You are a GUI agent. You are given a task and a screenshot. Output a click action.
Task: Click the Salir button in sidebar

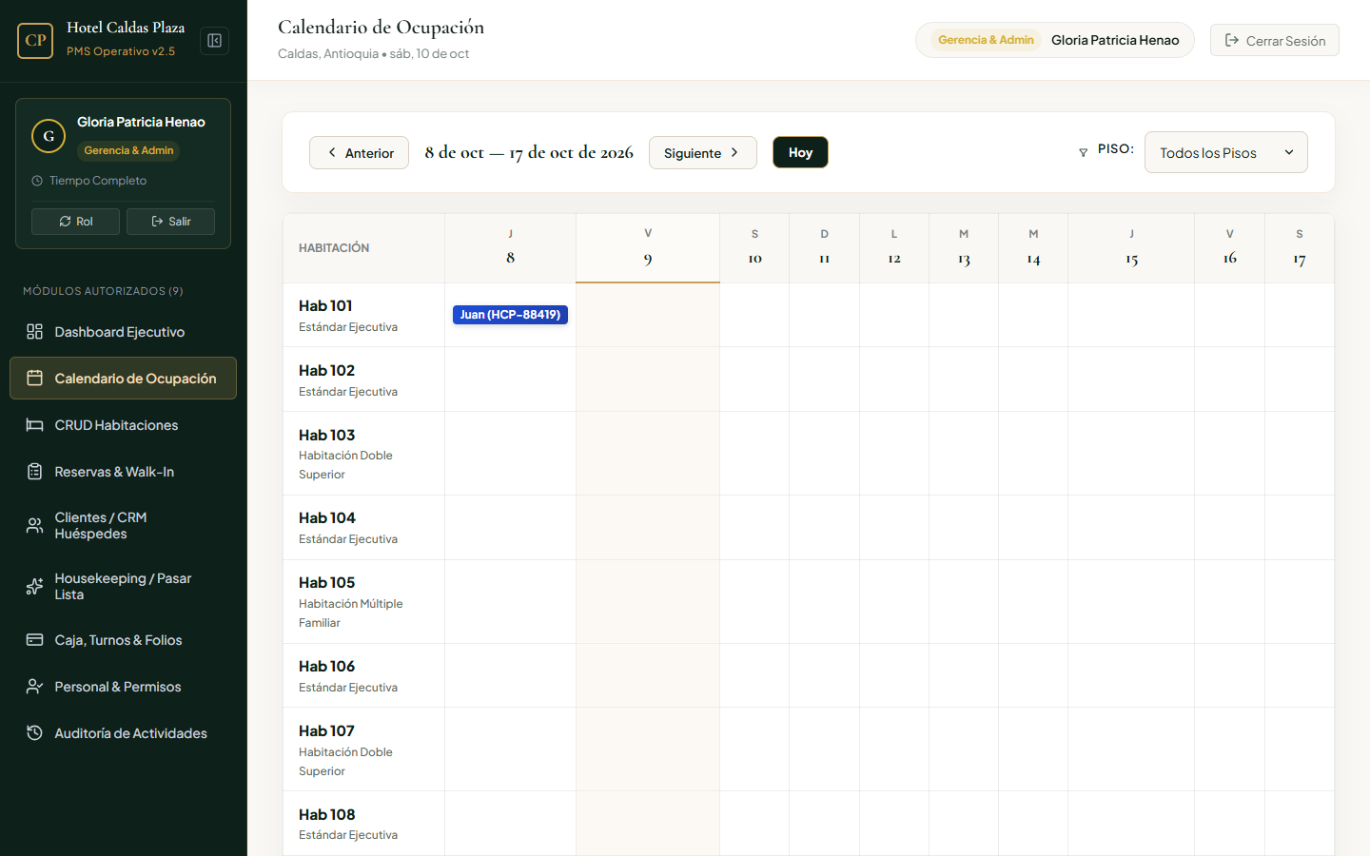[x=170, y=222]
